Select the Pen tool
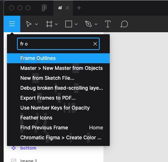This screenshot has width=168, height=162. (x=89, y=24)
